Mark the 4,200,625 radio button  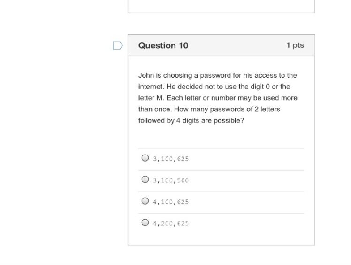[145, 223]
